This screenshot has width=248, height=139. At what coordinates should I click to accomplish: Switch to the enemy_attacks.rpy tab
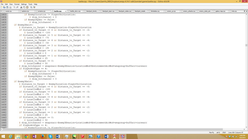coord(188,11)
